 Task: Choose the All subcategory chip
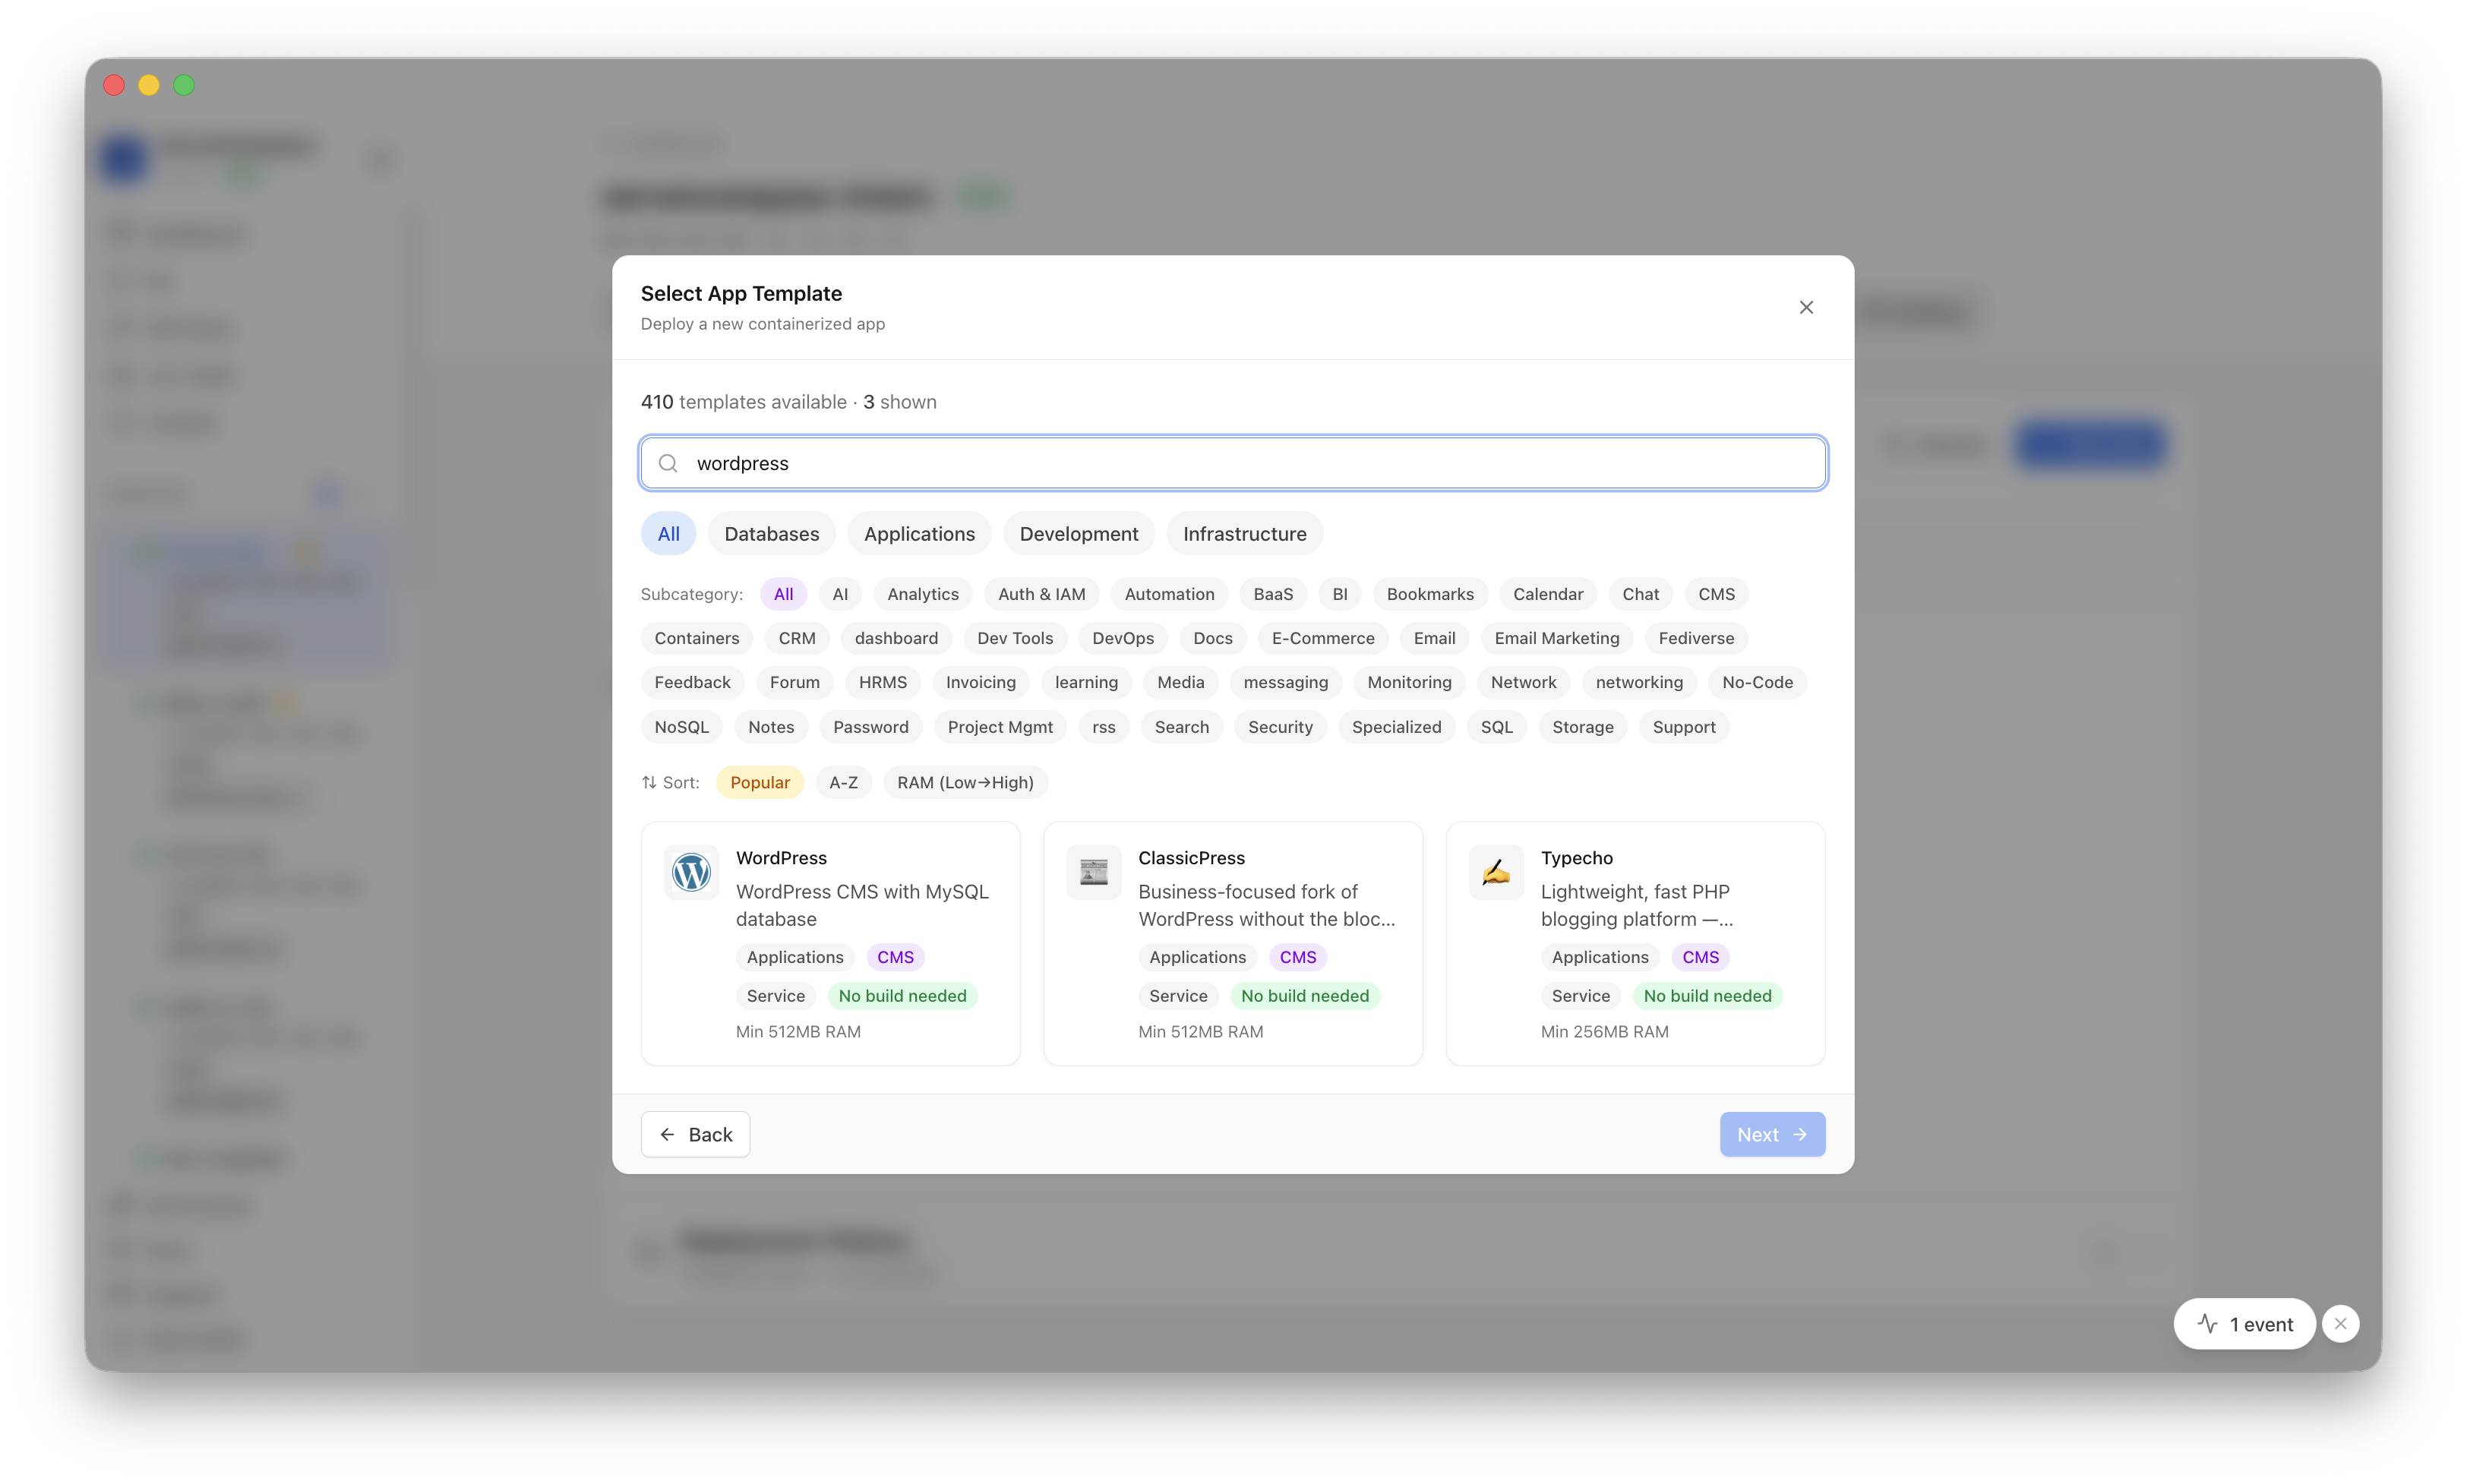point(783,594)
